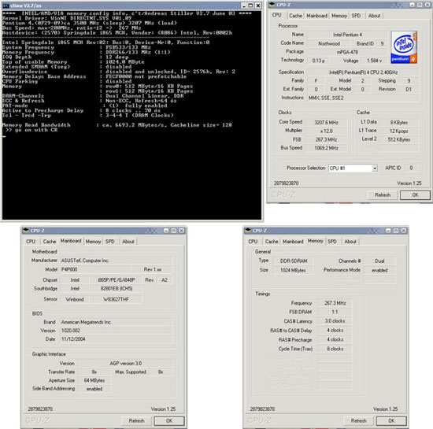The image size is (433, 429).
Task: Click the Model P4P800 field
Action: coord(95,269)
